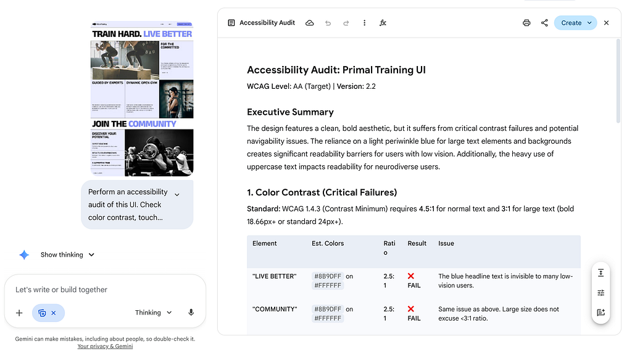632x354 pixels.
Task: Open the Create dropdown button
Action: pyautogui.click(x=575, y=23)
